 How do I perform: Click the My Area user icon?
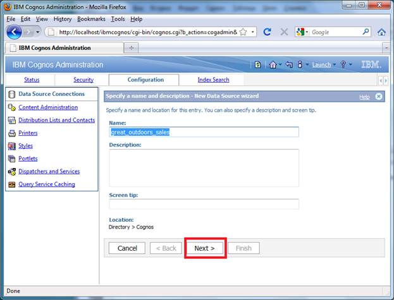[x=300, y=64]
